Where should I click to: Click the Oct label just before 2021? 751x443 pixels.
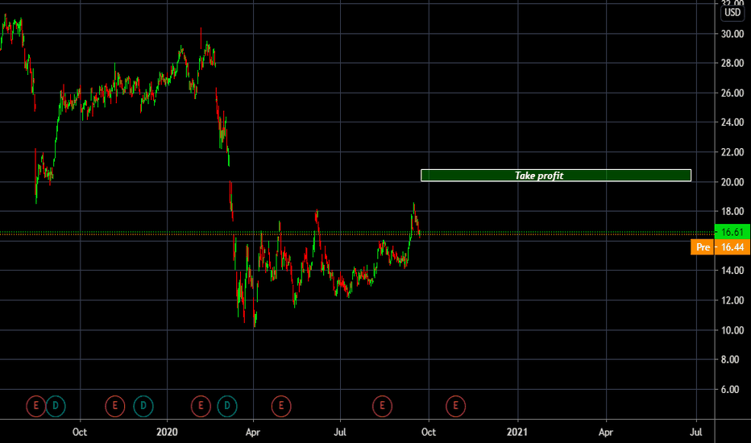429,432
